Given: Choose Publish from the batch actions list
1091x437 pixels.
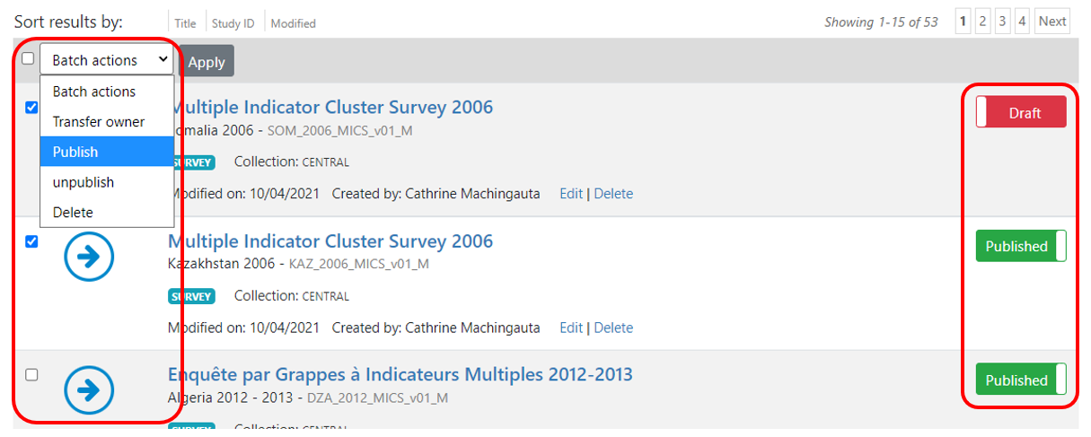Looking at the screenshot, I should click(x=107, y=152).
